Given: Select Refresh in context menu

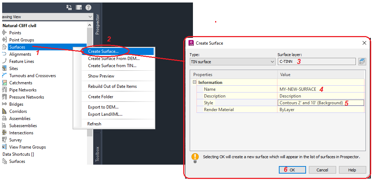Looking at the screenshot, I should click(94, 124).
